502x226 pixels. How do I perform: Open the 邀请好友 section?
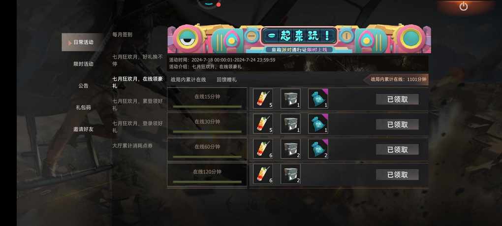tap(83, 129)
